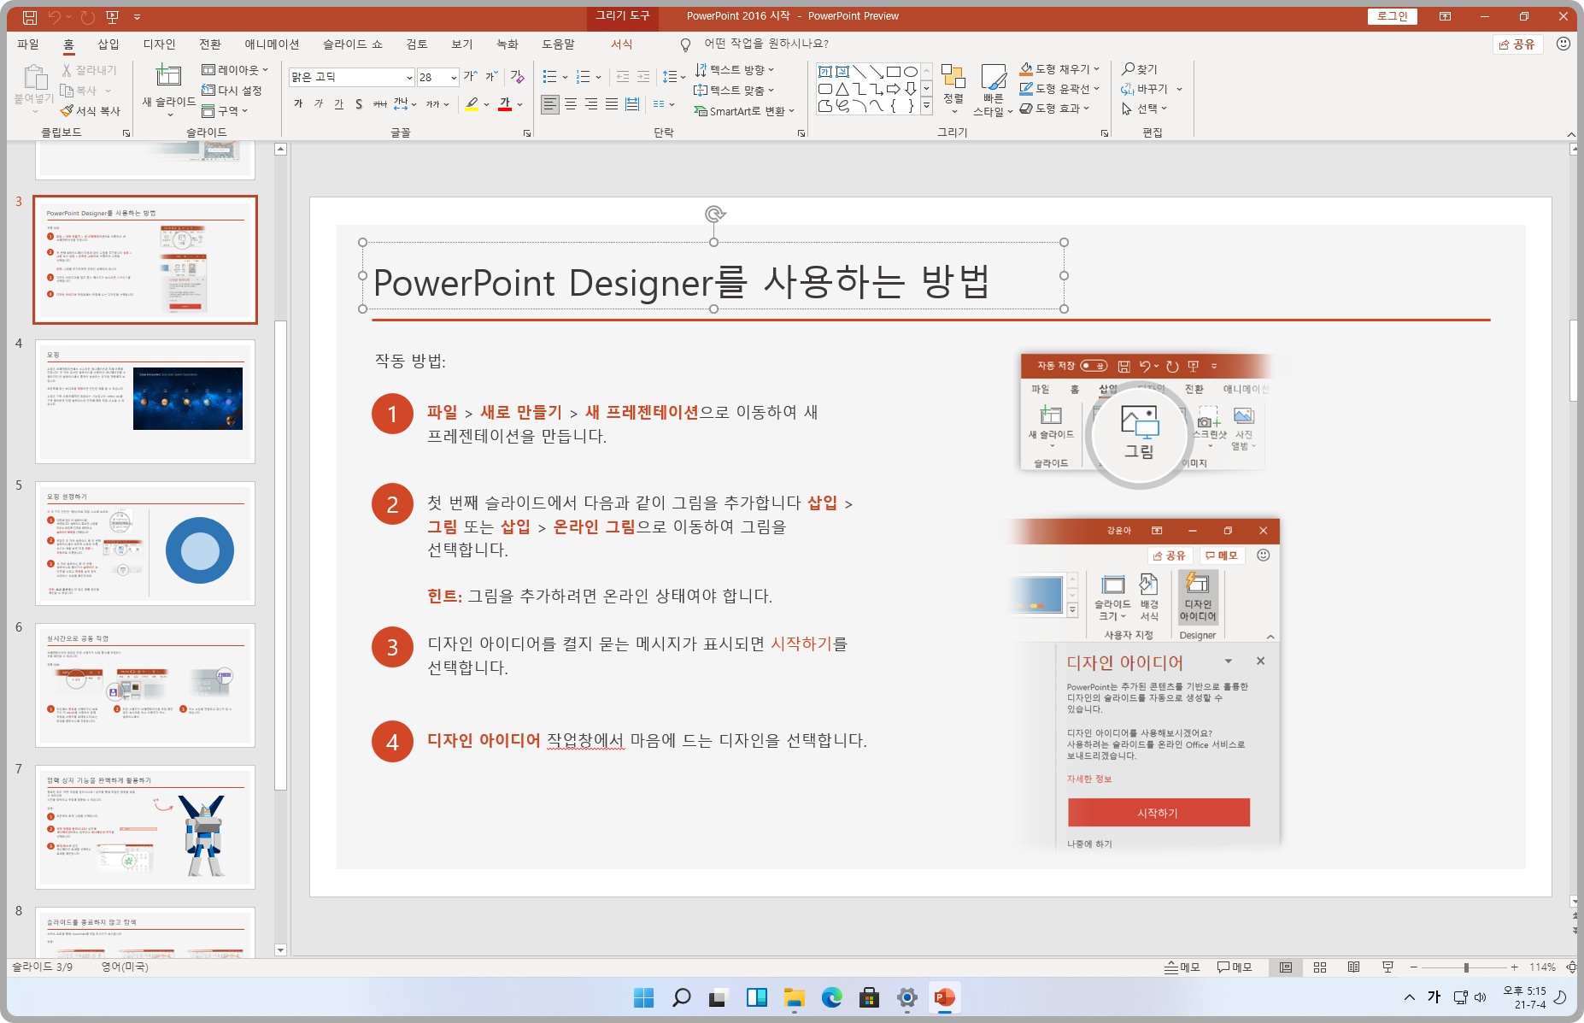Fit slide to current window icon
This screenshot has width=1584, height=1023.
pyautogui.click(x=1570, y=967)
